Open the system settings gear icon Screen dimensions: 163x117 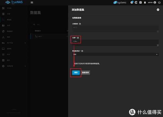click(x=3, y=66)
